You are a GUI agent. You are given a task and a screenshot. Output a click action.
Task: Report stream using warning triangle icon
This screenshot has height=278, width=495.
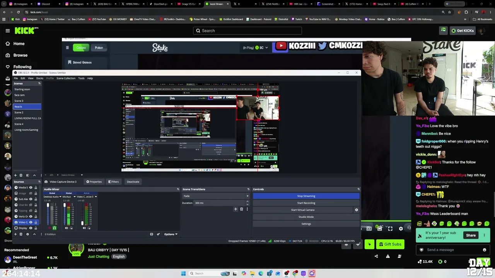pos(388,256)
